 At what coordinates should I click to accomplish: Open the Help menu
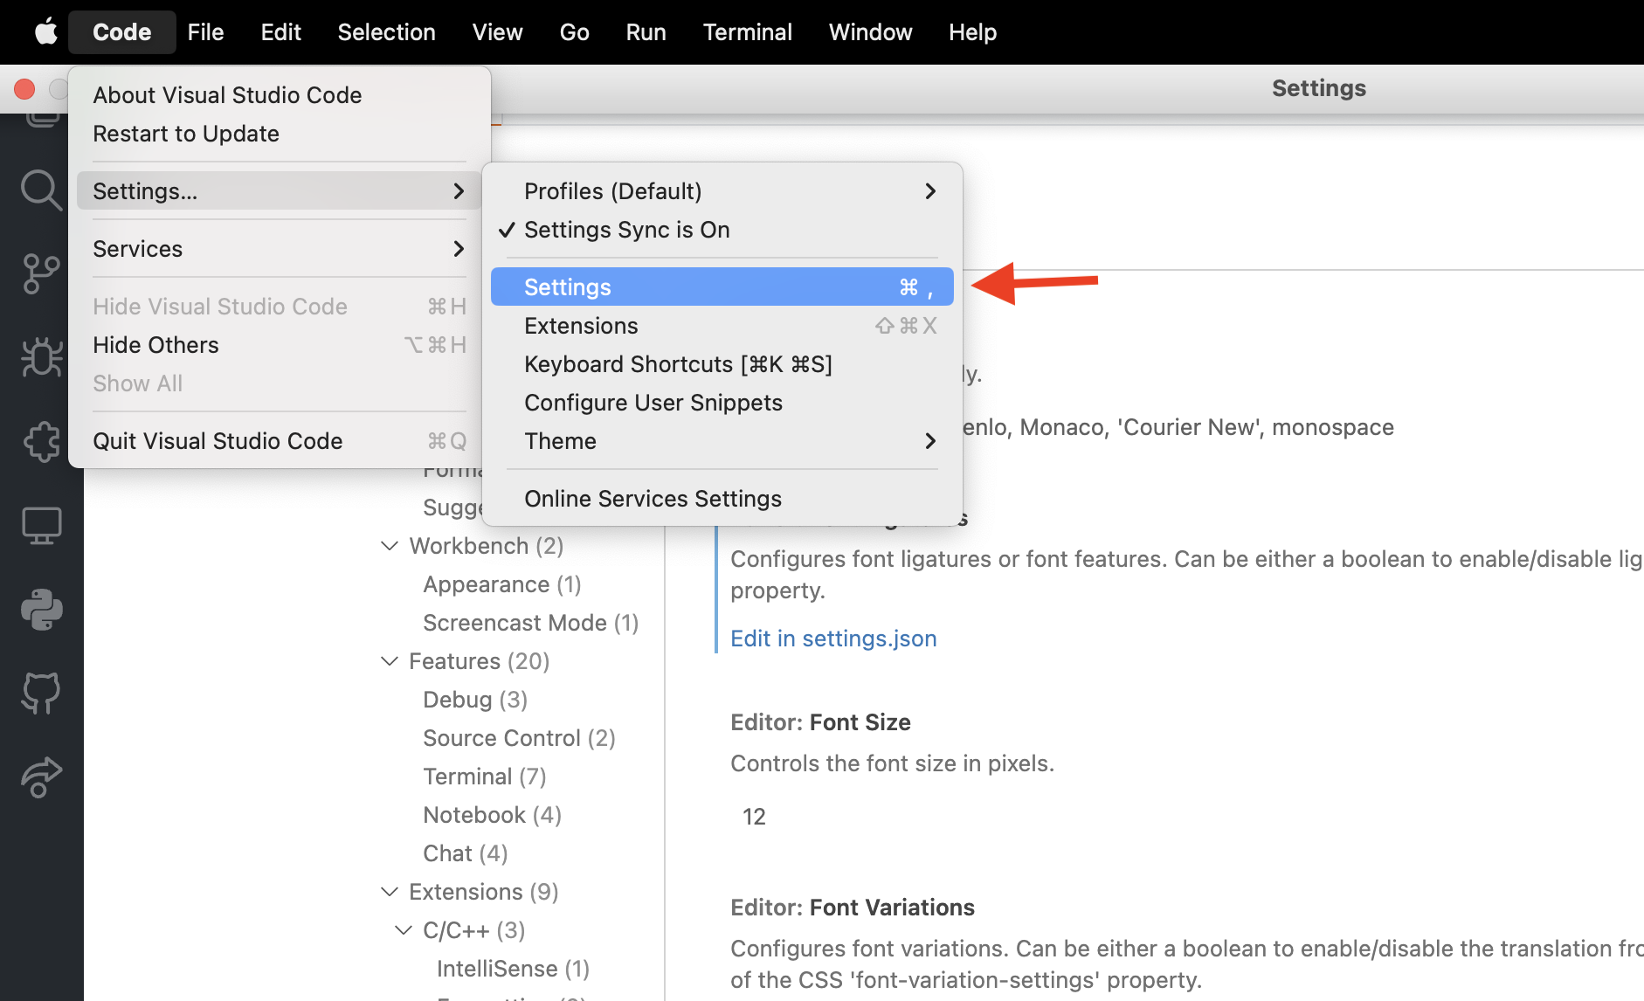pyautogui.click(x=972, y=32)
